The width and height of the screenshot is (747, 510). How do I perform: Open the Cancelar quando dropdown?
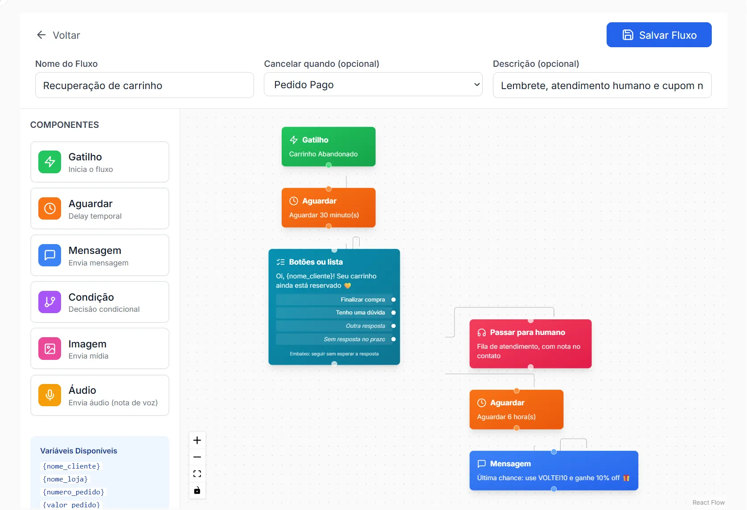pos(373,84)
